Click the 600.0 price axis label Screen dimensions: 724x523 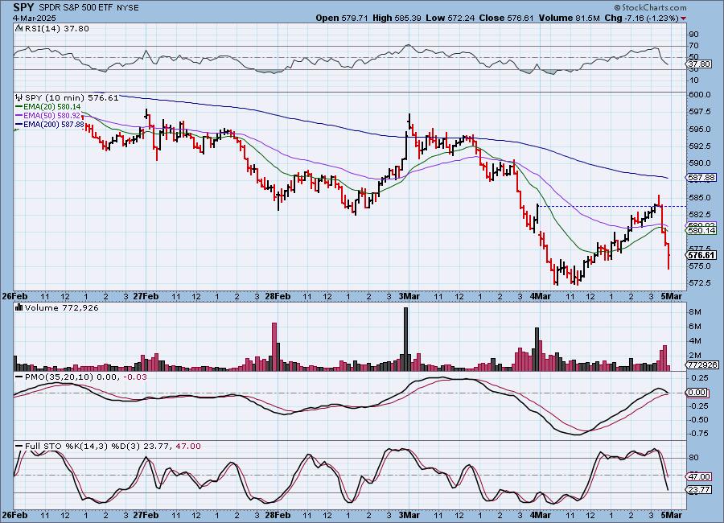700,95
